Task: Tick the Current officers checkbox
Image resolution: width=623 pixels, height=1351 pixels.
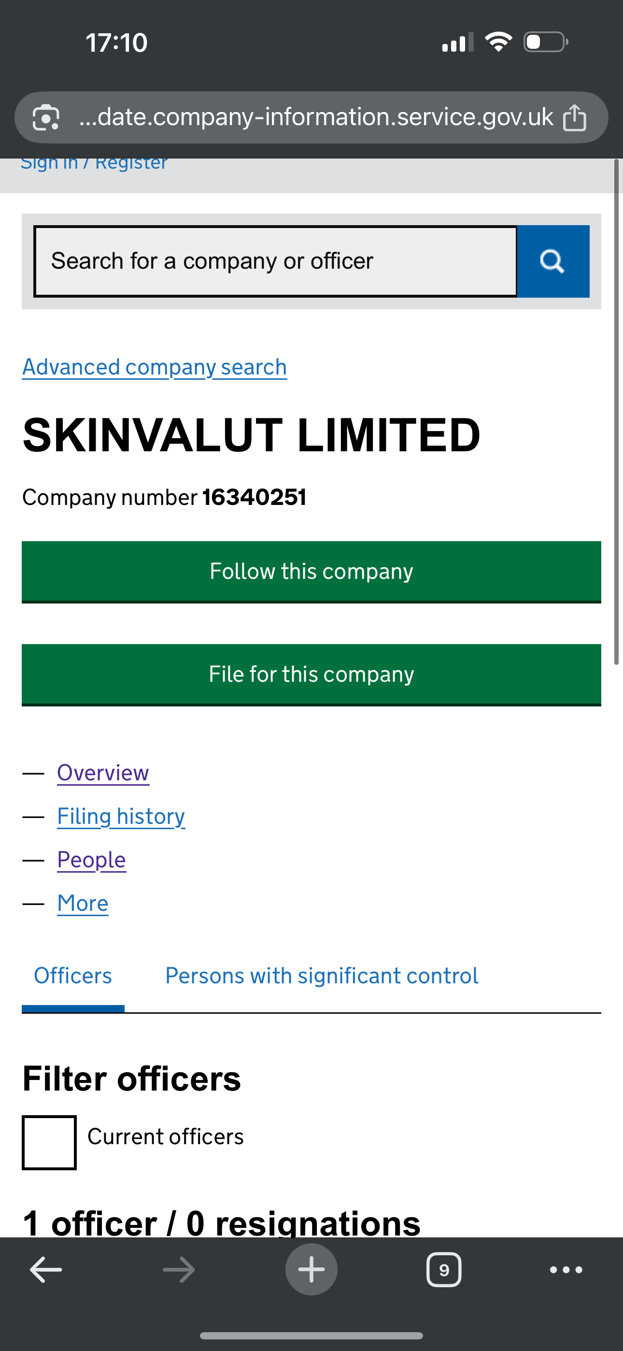Action: pyautogui.click(x=49, y=1142)
